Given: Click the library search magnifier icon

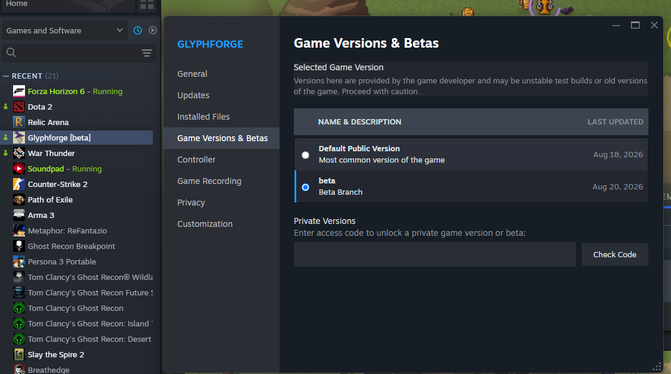Looking at the screenshot, I should point(11,52).
